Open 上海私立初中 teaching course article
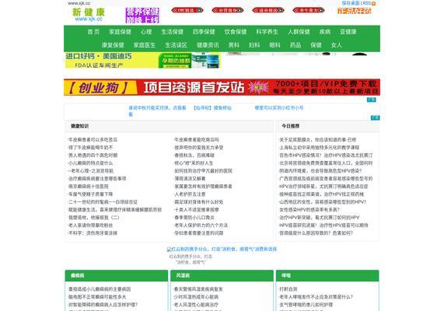 tap(320, 148)
